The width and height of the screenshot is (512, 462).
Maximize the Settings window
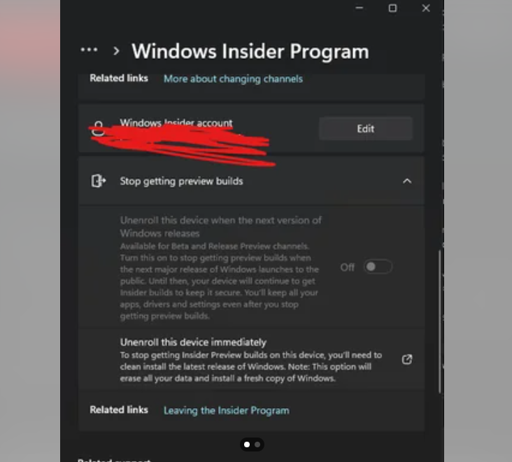[392, 8]
